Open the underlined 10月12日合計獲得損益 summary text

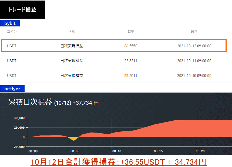[x=119, y=162]
